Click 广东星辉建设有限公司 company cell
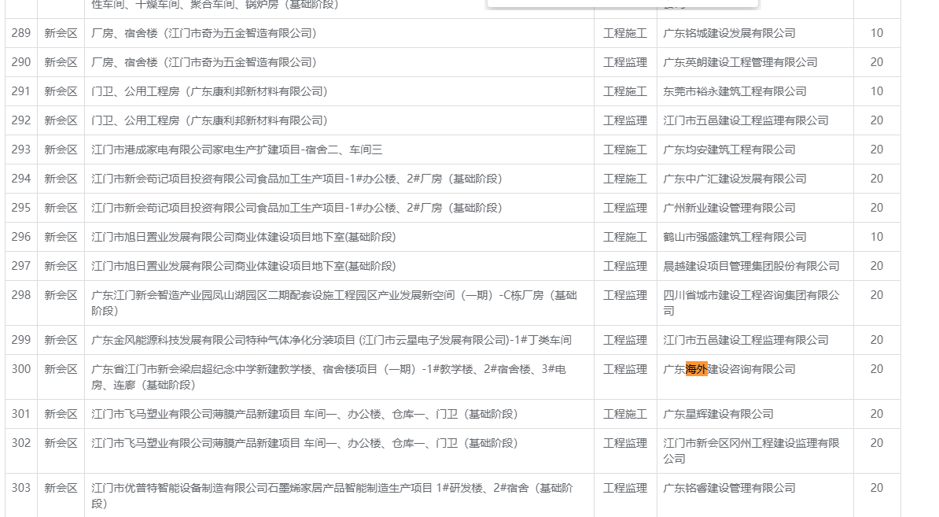 tap(718, 414)
